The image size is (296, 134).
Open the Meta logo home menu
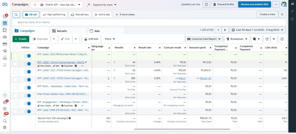pyautogui.click(x=5, y=4)
